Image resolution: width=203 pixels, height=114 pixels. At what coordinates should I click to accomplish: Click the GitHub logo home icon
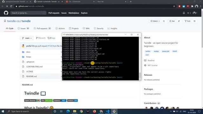click(6, 13)
